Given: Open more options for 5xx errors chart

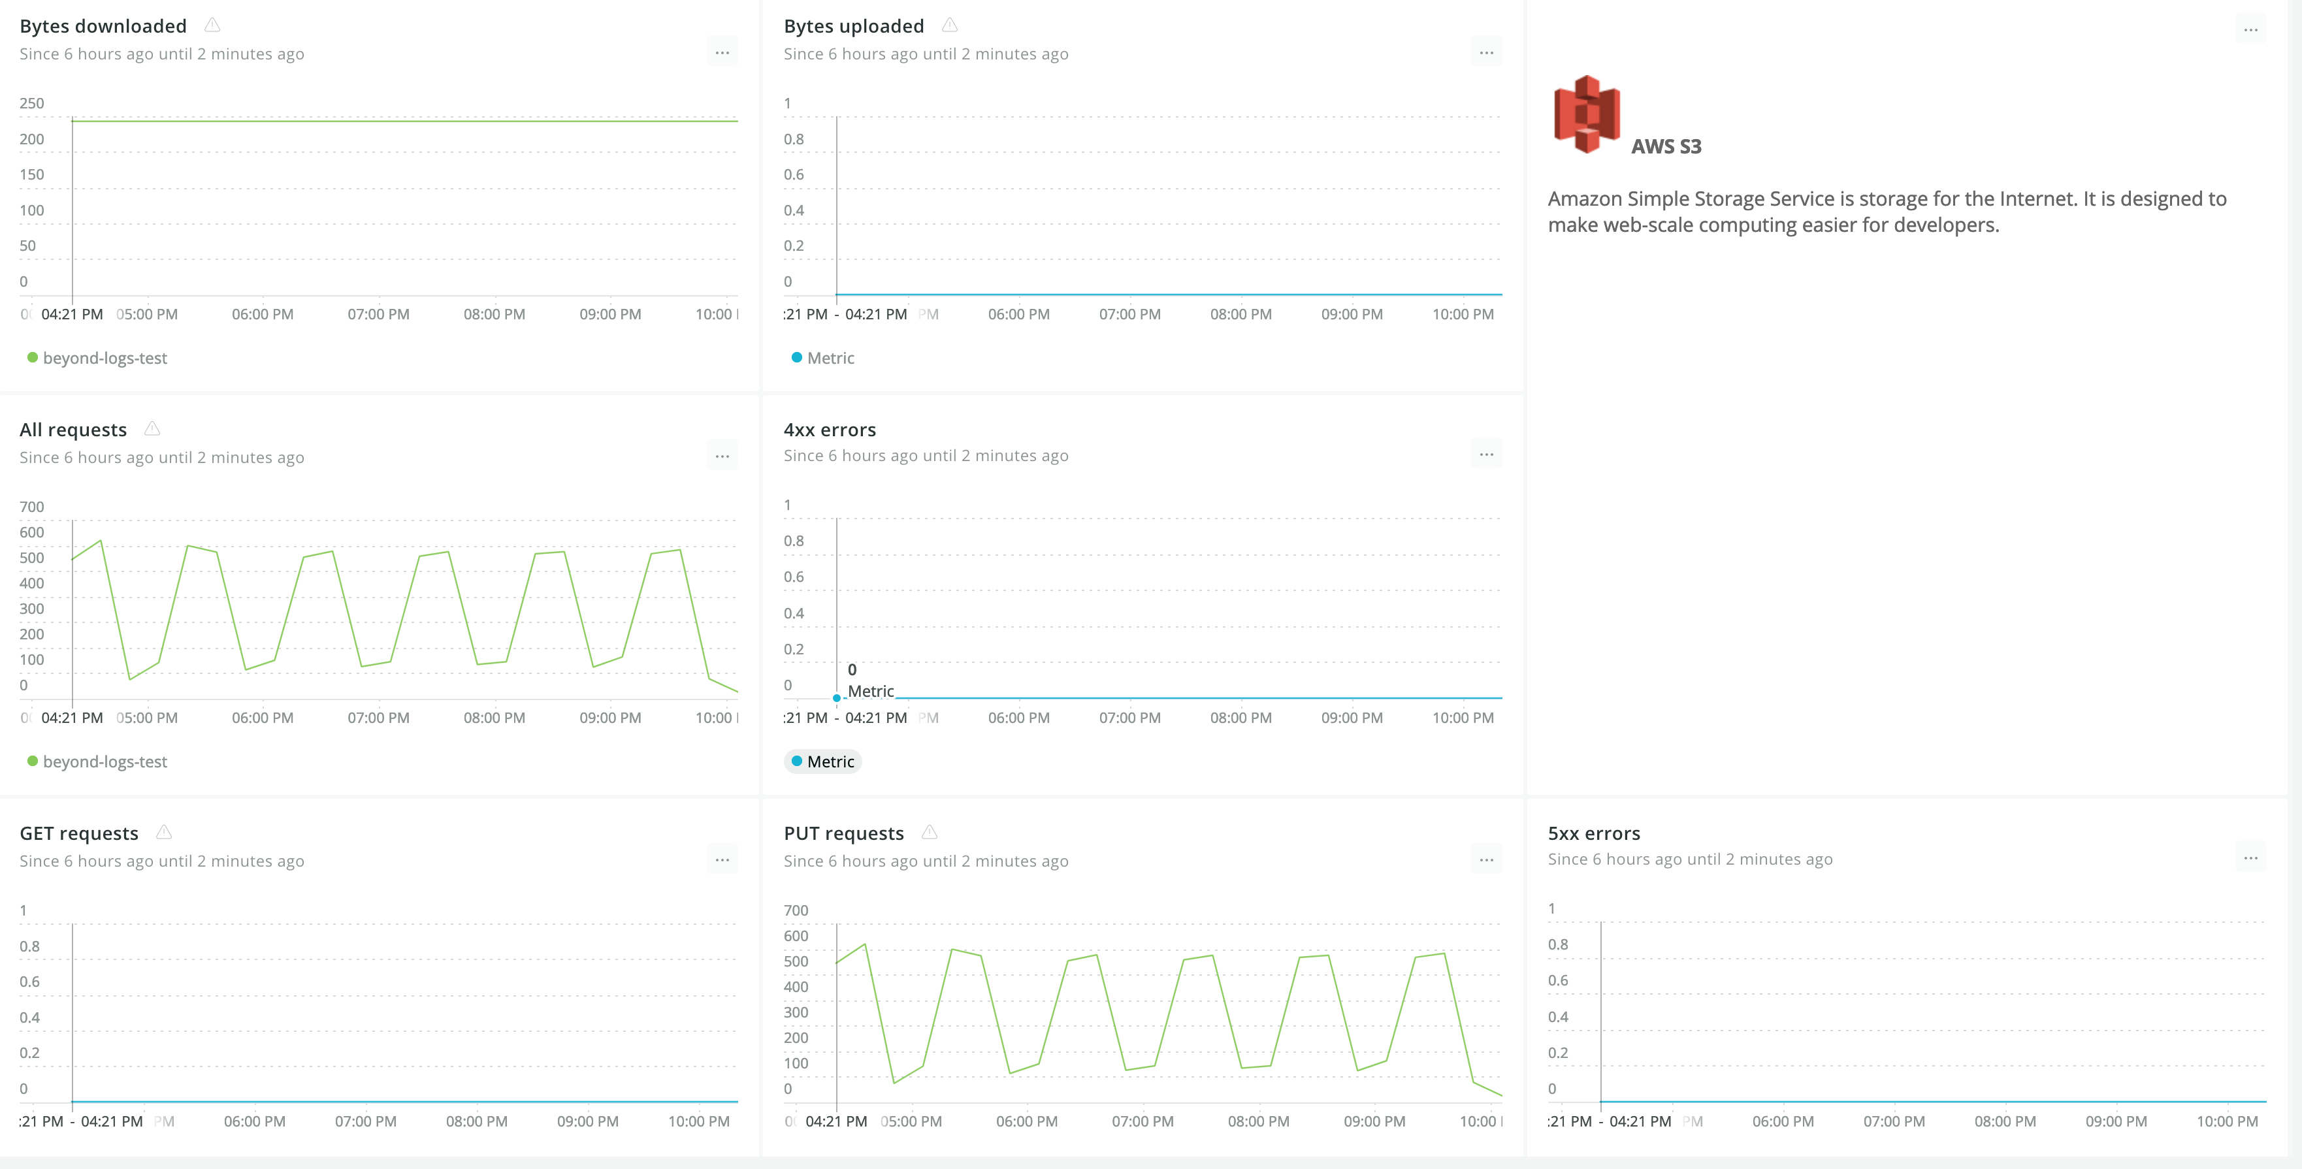Looking at the screenshot, I should 2250,858.
